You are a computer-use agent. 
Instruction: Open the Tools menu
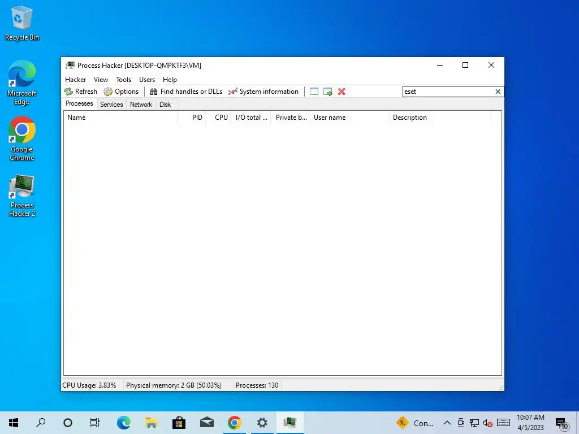pyautogui.click(x=123, y=80)
